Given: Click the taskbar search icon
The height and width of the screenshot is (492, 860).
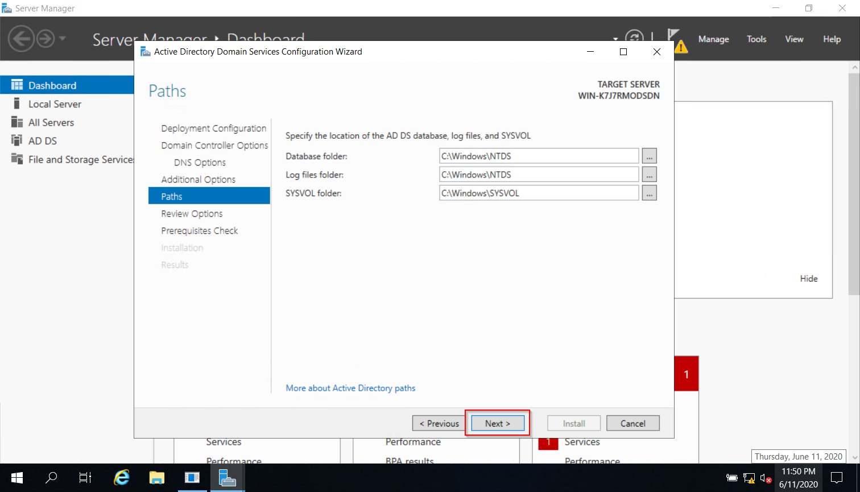Looking at the screenshot, I should (51, 477).
